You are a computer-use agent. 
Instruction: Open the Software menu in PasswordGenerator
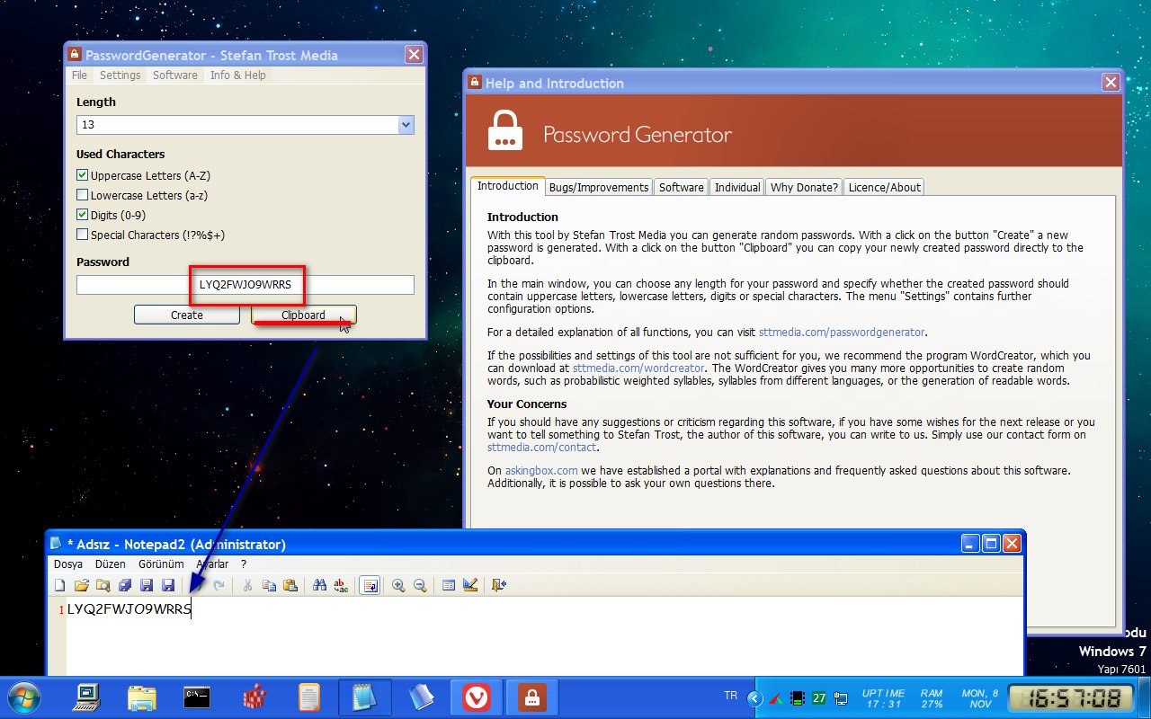(x=175, y=75)
